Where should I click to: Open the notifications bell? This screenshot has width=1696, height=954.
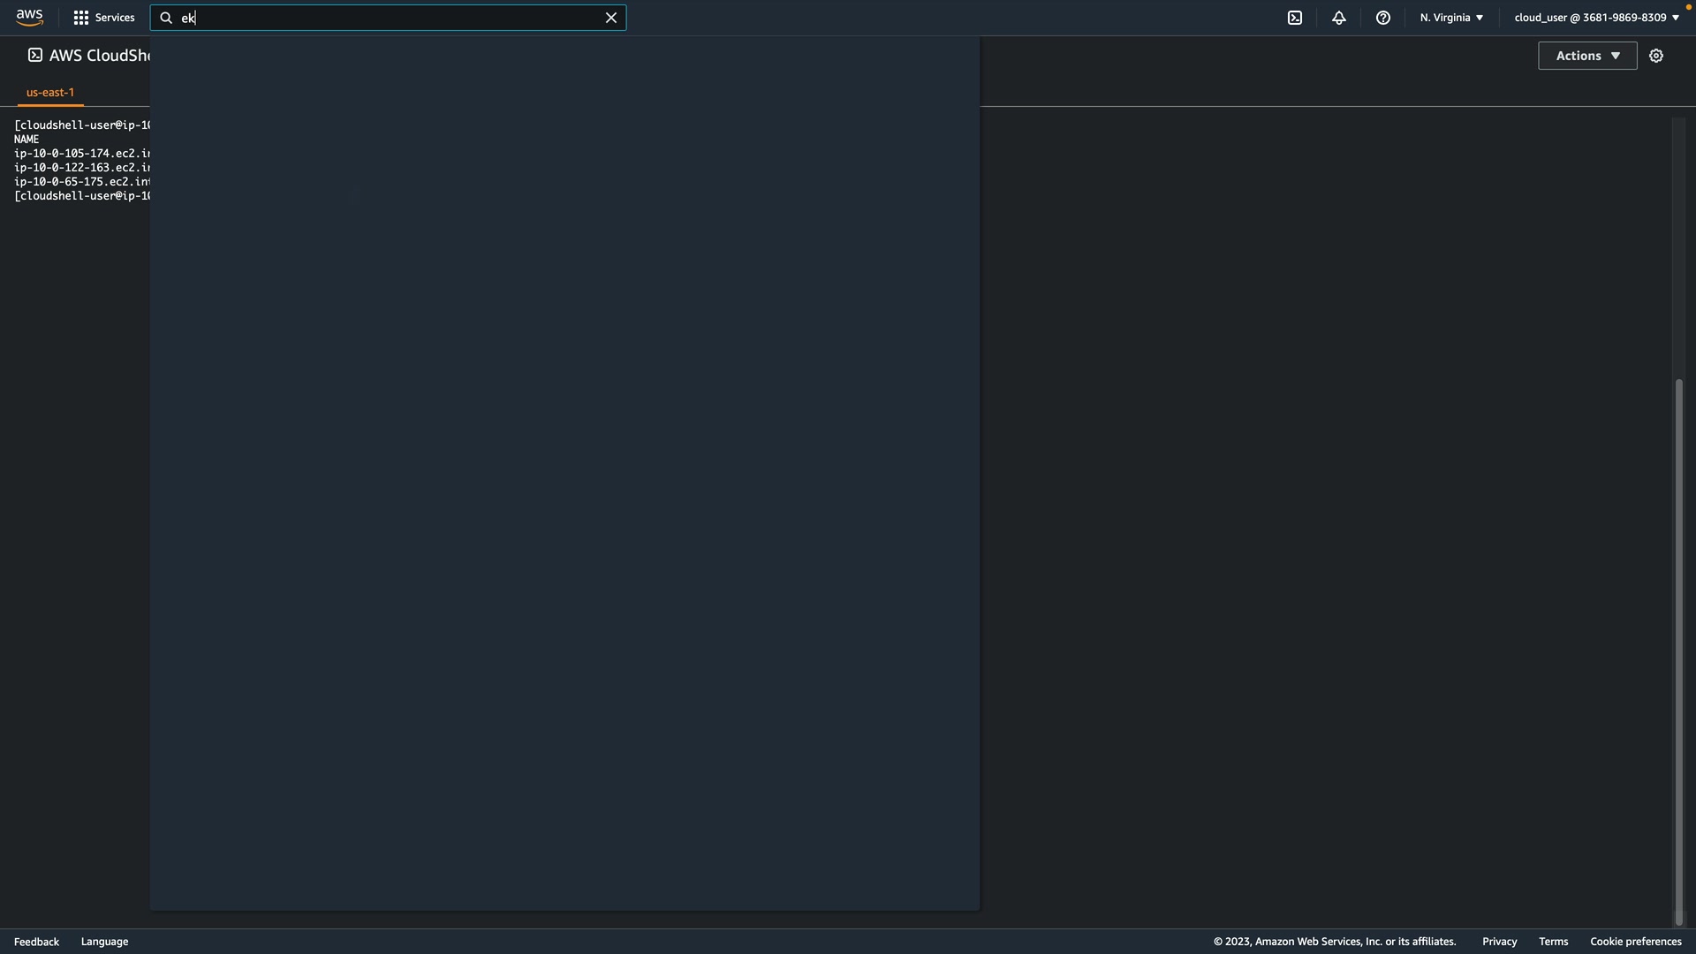pos(1338,18)
